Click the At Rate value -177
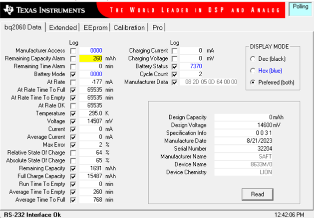The image size is (314, 218). point(91,82)
